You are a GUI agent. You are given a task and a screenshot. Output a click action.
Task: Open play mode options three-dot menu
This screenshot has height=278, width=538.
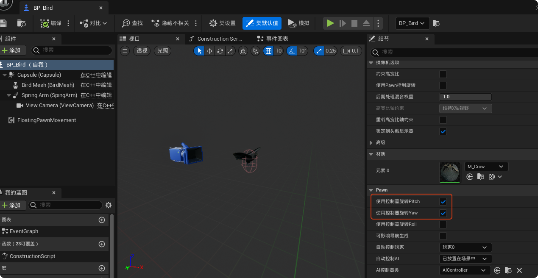(378, 23)
